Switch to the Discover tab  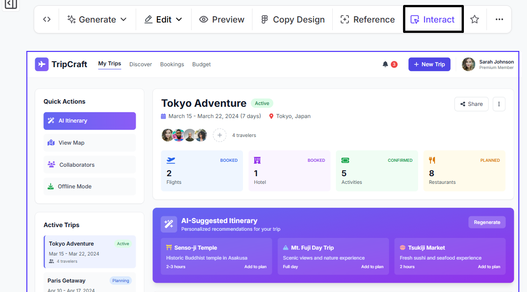(x=141, y=64)
